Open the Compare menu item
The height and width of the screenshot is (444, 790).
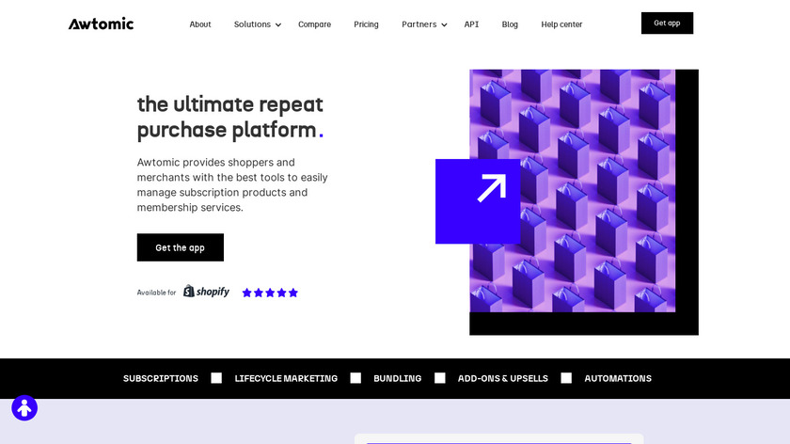pyautogui.click(x=314, y=24)
